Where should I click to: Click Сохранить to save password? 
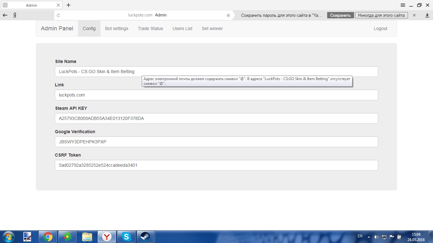(x=340, y=15)
